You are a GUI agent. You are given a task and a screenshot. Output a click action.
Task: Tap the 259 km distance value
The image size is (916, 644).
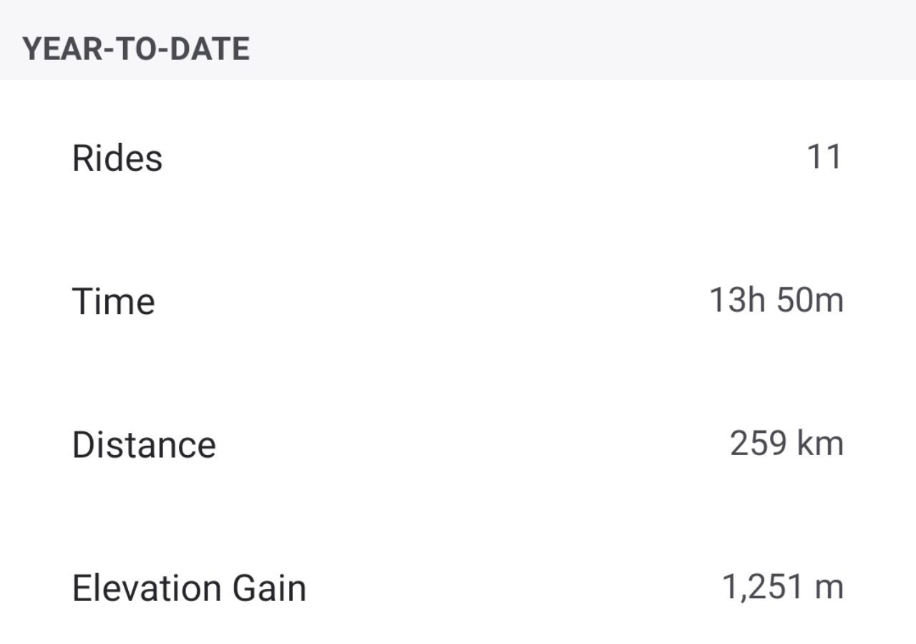[x=786, y=443]
